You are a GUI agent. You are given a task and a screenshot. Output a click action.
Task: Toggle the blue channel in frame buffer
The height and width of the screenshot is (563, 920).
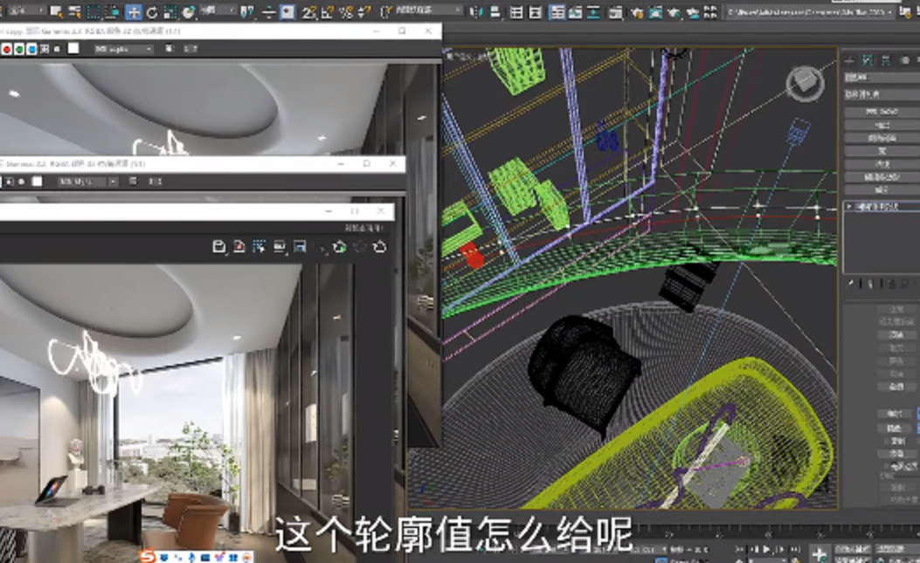click(x=31, y=50)
